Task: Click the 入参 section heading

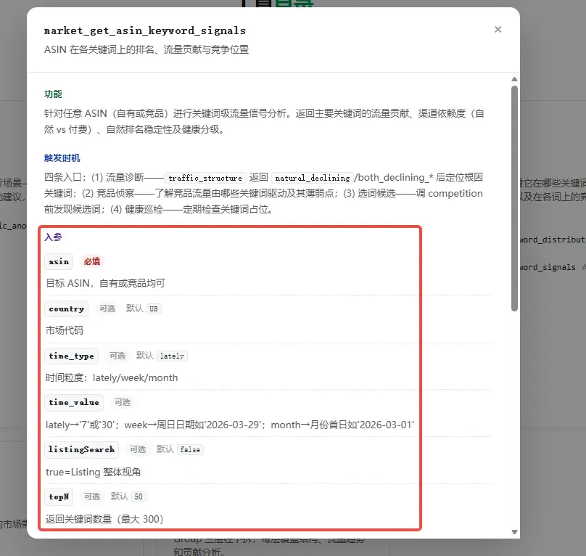Action: [53, 237]
